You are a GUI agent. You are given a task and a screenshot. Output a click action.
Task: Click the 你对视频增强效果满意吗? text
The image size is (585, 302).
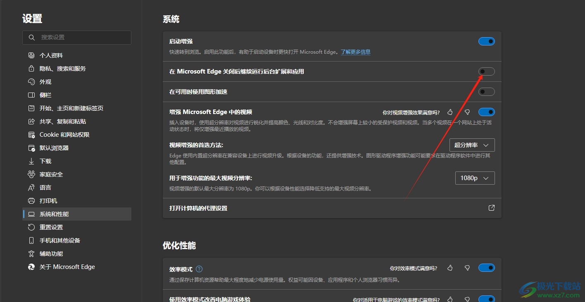[x=411, y=112]
